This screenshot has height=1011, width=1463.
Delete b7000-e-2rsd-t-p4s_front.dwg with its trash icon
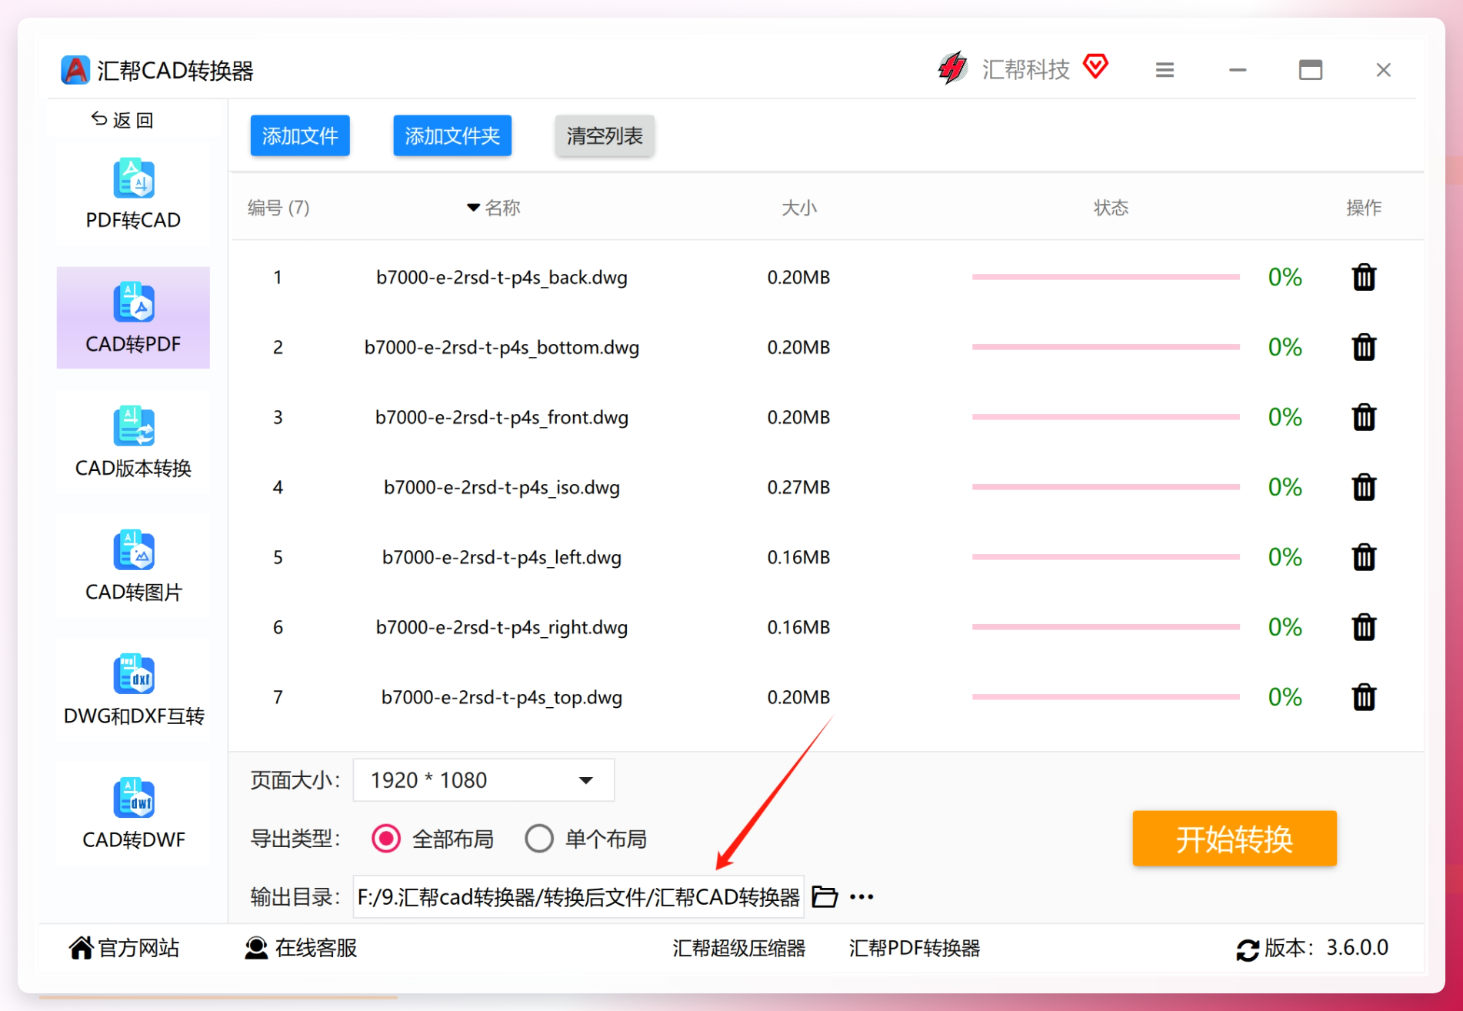click(1364, 417)
